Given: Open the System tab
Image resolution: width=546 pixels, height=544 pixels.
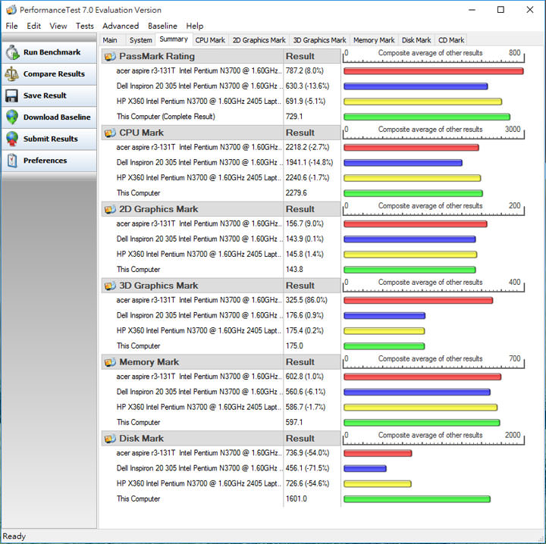Looking at the screenshot, I should point(140,40).
